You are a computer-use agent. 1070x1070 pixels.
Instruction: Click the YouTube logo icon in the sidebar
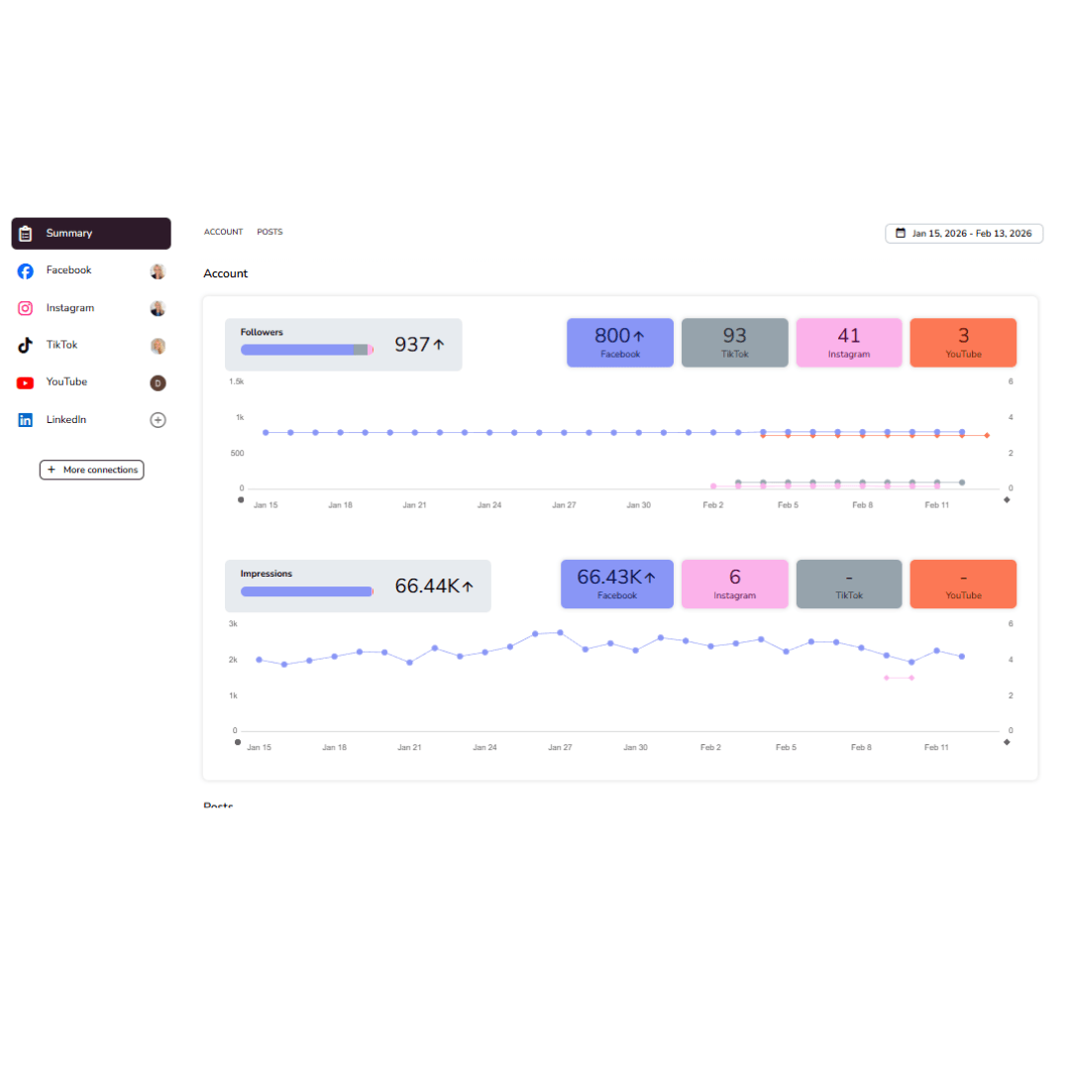pos(25,382)
